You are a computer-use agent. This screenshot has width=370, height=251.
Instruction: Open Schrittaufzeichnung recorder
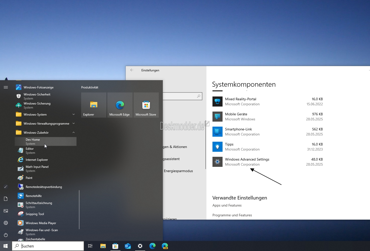[45, 205]
